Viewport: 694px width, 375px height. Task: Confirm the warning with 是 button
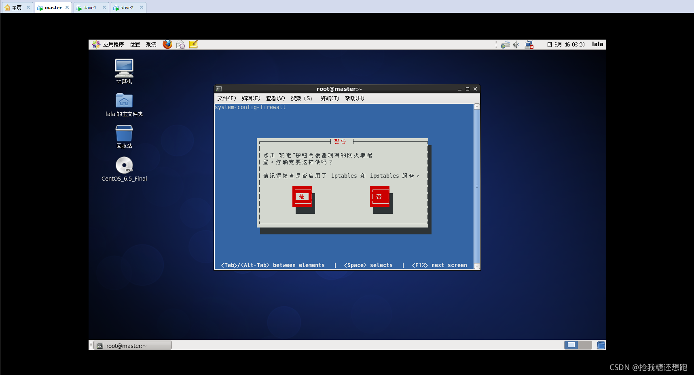coord(302,196)
